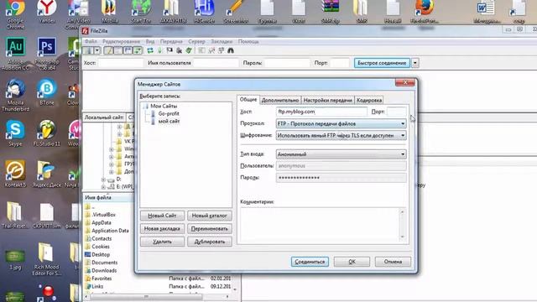Click the Удалить button
The height and width of the screenshot is (302, 537).
(162, 242)
